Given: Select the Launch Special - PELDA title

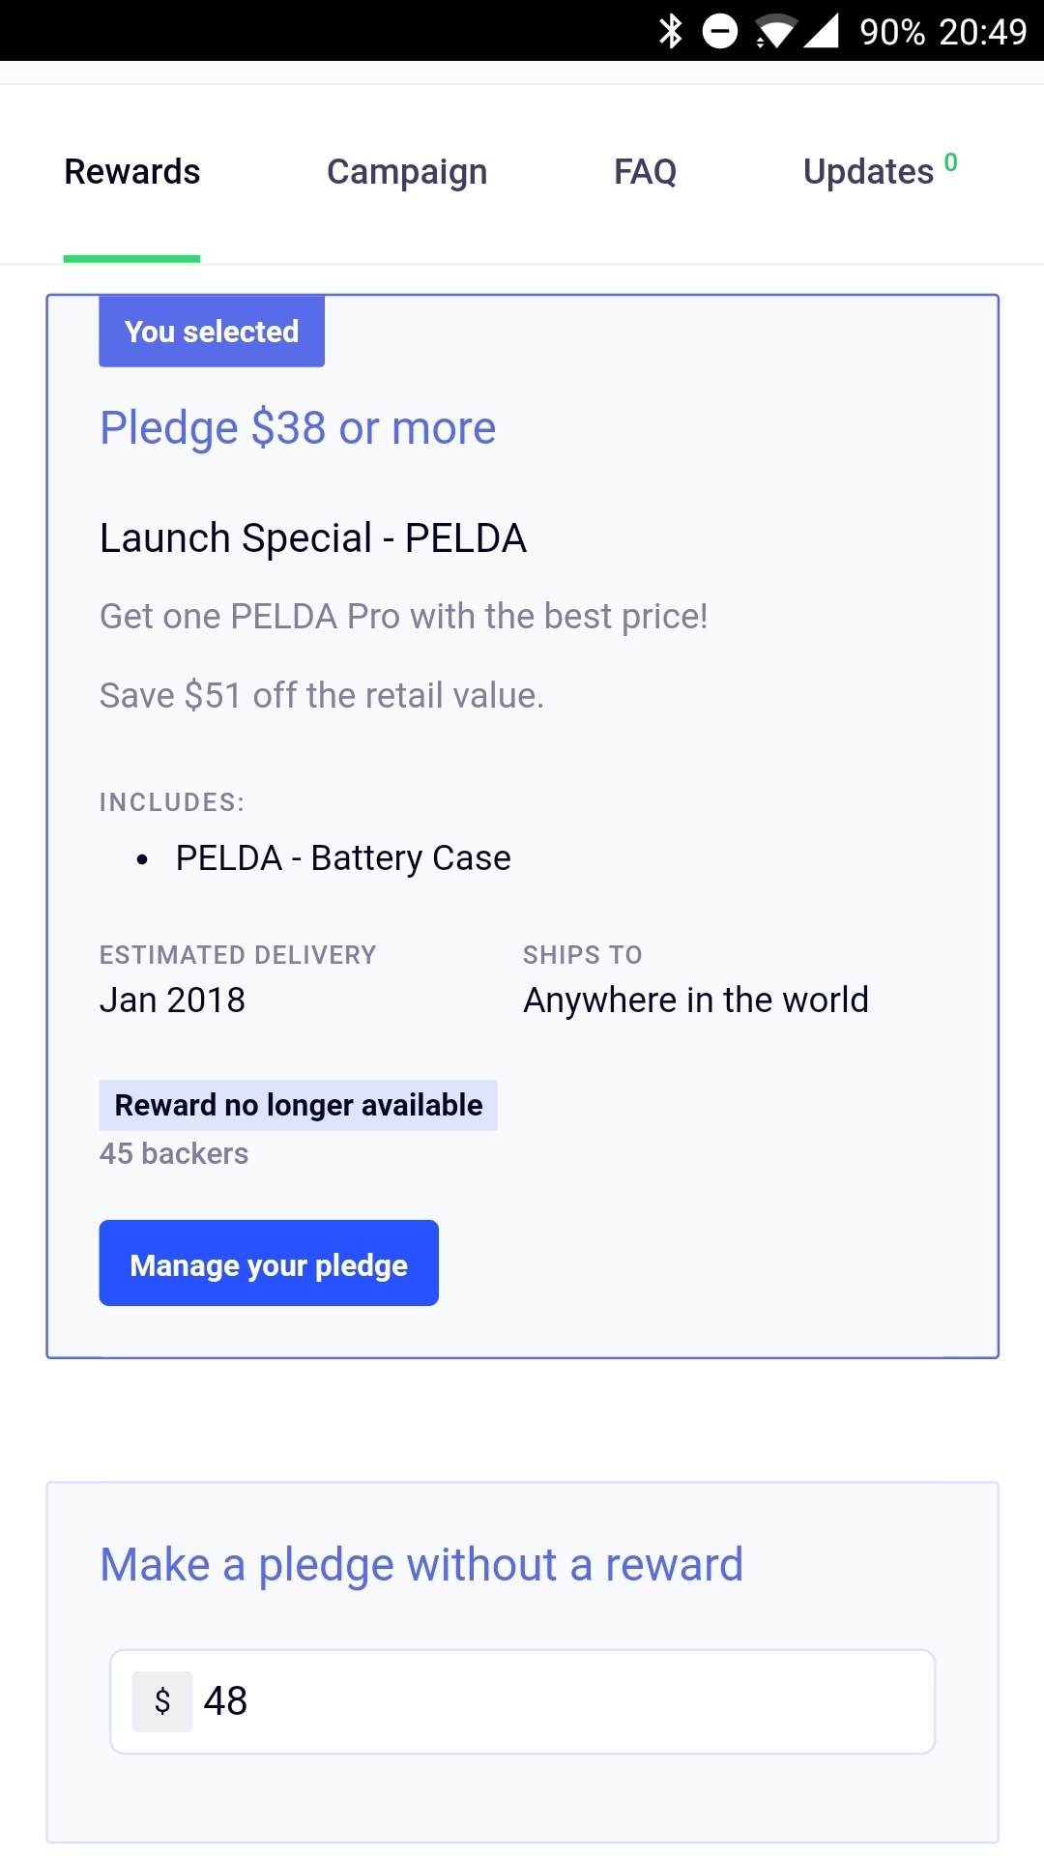Looking at the screenshot, I should pos(313,538).
